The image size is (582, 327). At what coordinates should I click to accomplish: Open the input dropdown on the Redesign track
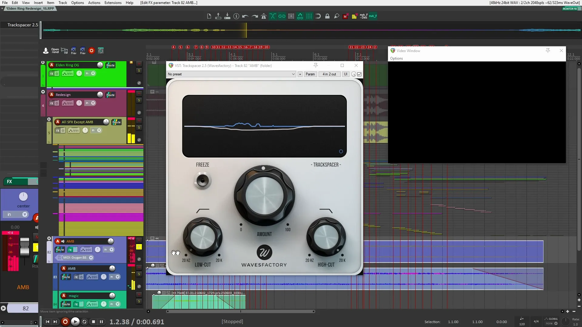pyautogui.click(x=93, y=103)
